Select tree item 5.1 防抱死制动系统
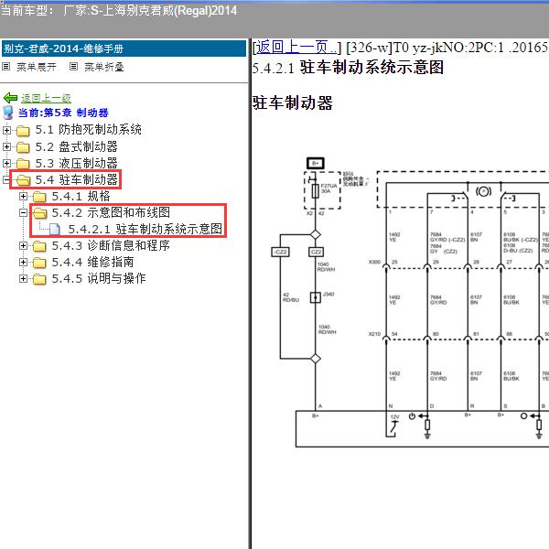549x549 pixels. coord(88,130)
